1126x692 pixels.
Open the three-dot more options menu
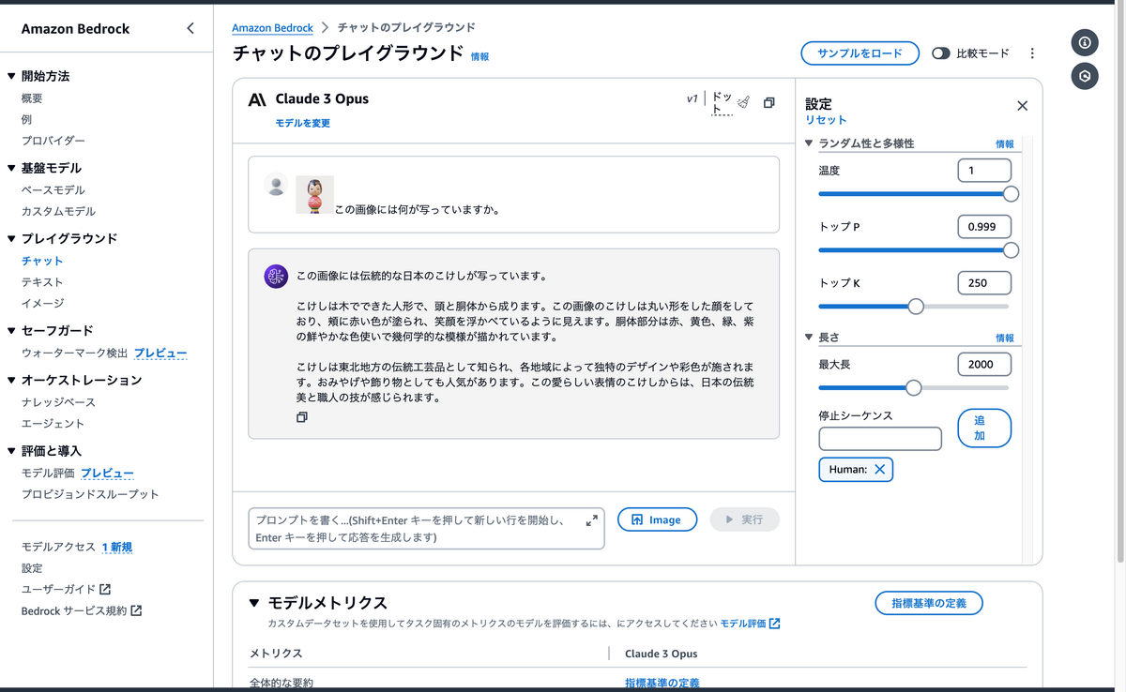tap(1032, 53)
